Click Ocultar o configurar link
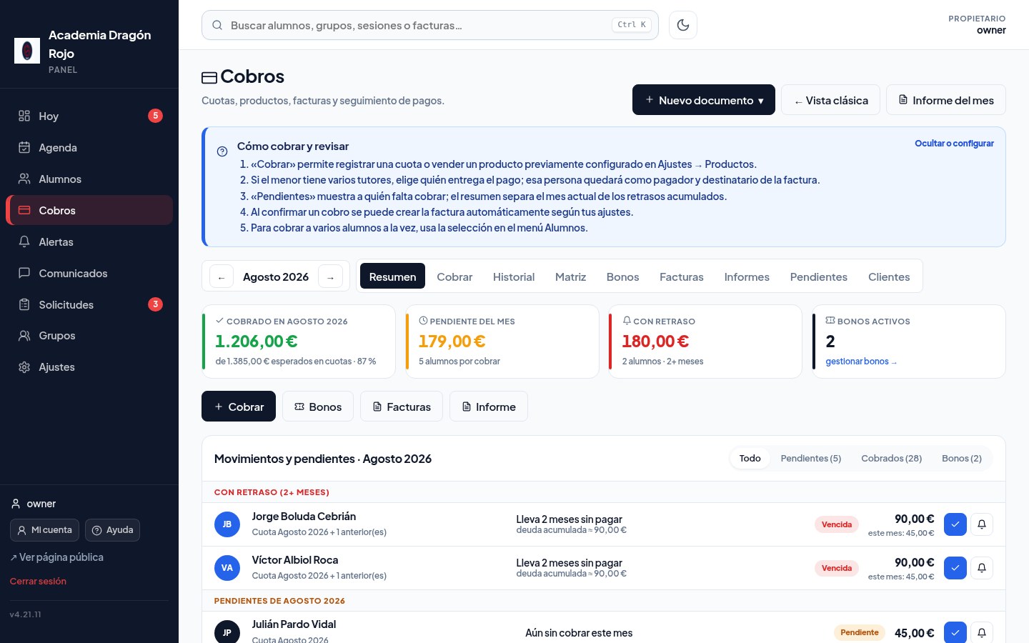Image resolution: width=1029 pixels, height=643 pixels. (954, 144)
